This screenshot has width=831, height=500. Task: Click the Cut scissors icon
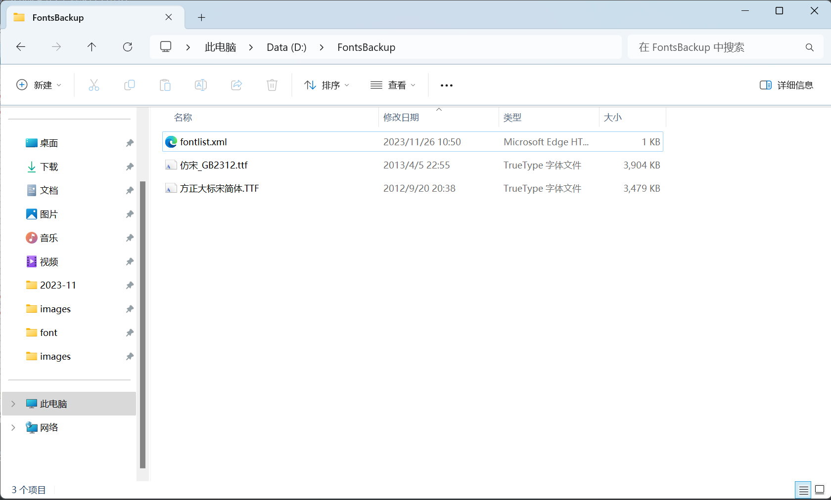point(94,85)
